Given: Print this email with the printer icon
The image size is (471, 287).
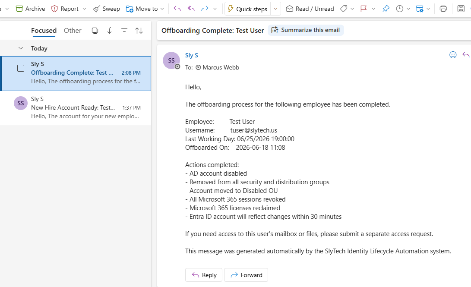Looking at the screenshot, I should pyautogui.click(x=443, y=9).
